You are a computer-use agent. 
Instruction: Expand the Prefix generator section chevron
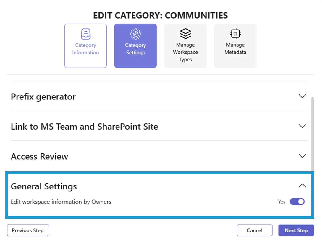(302, 96)
